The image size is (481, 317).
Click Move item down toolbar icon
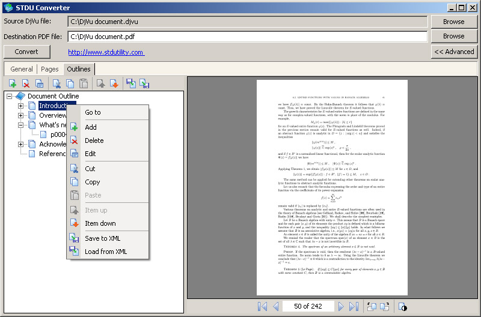click(x=114, y=83)
